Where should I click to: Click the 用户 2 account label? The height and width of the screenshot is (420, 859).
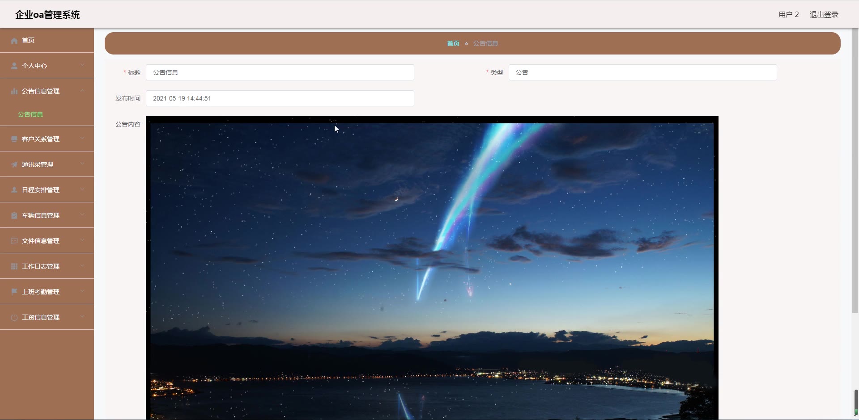(x=788, y=15)
